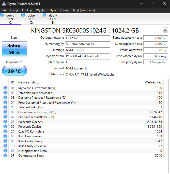Open the Plik menu

[x=4, y=10]
